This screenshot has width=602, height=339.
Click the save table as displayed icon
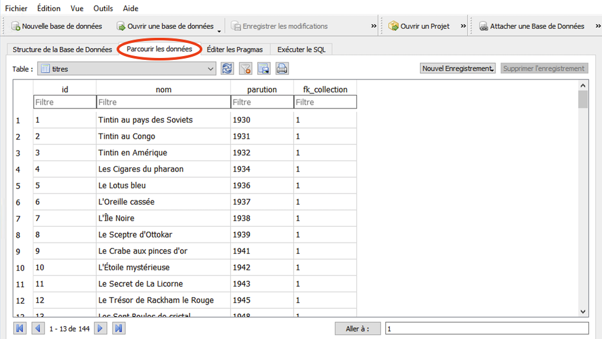263,69
